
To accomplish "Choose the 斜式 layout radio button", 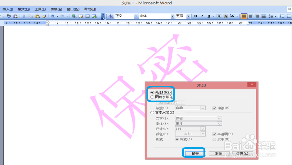I will click(x=177, y=139).
